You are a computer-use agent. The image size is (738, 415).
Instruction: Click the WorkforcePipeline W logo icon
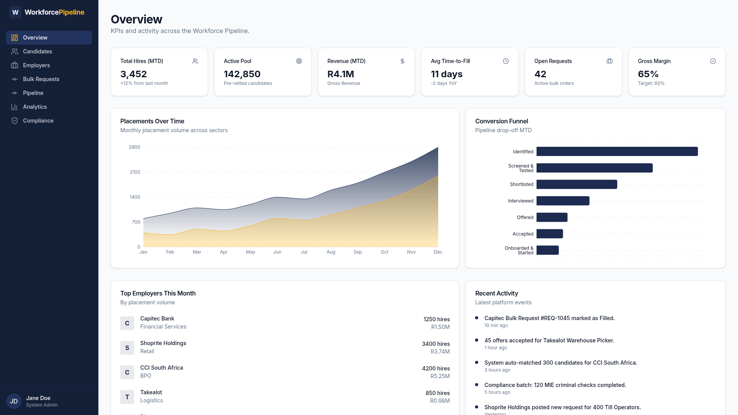tap(15, 12)
